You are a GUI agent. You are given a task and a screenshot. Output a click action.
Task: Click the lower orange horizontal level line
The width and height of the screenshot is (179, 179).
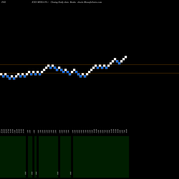[x=89, y=73]
